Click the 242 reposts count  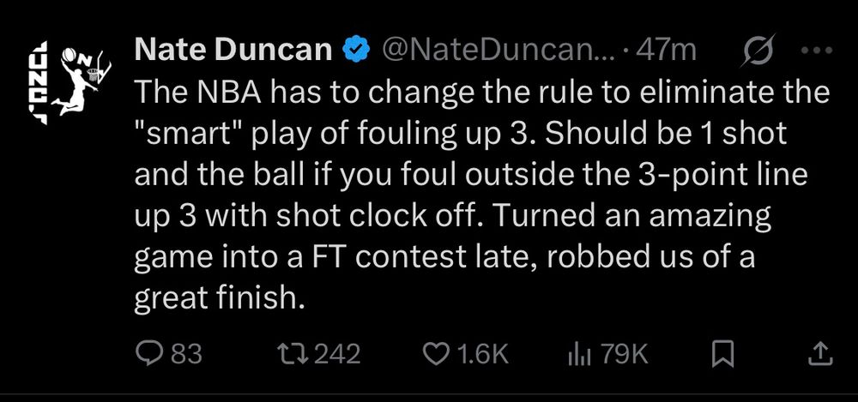335,352
